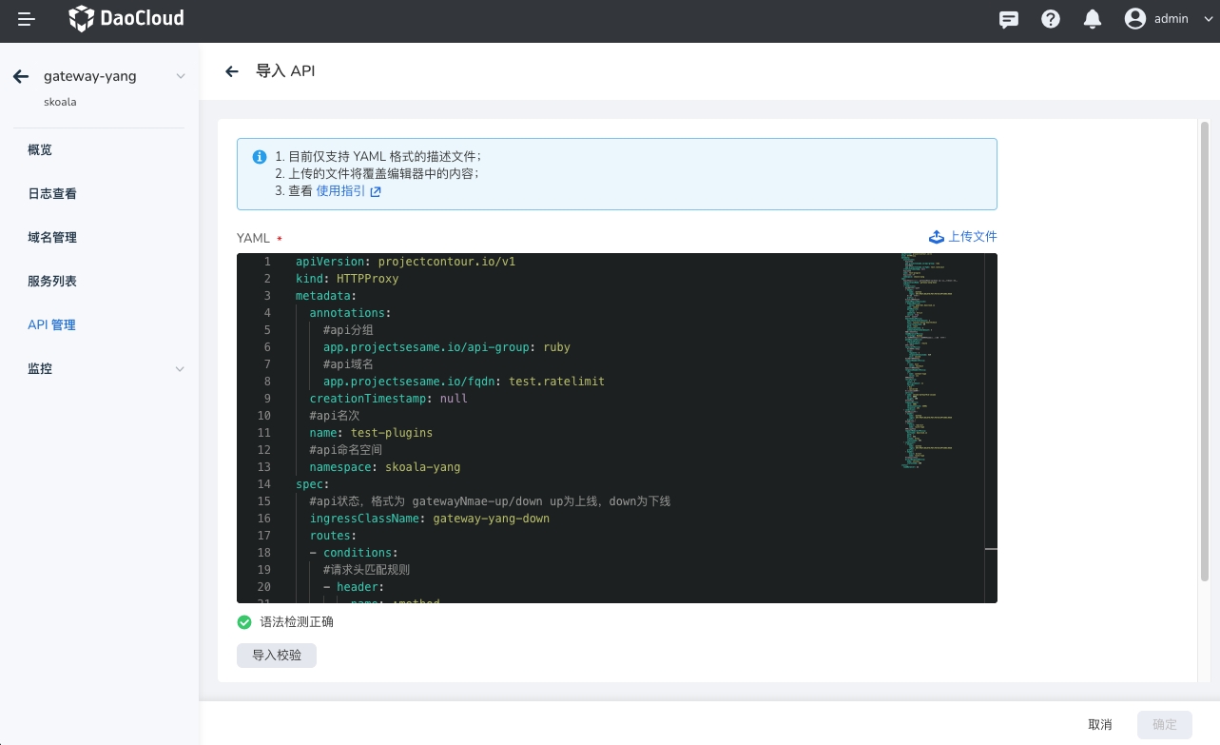Click back arrow next to gateway-yang

21,77
